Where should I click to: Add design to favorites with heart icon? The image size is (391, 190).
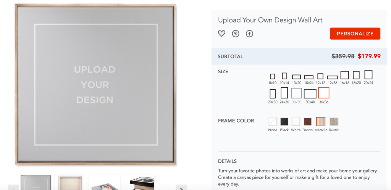(221, 34)
